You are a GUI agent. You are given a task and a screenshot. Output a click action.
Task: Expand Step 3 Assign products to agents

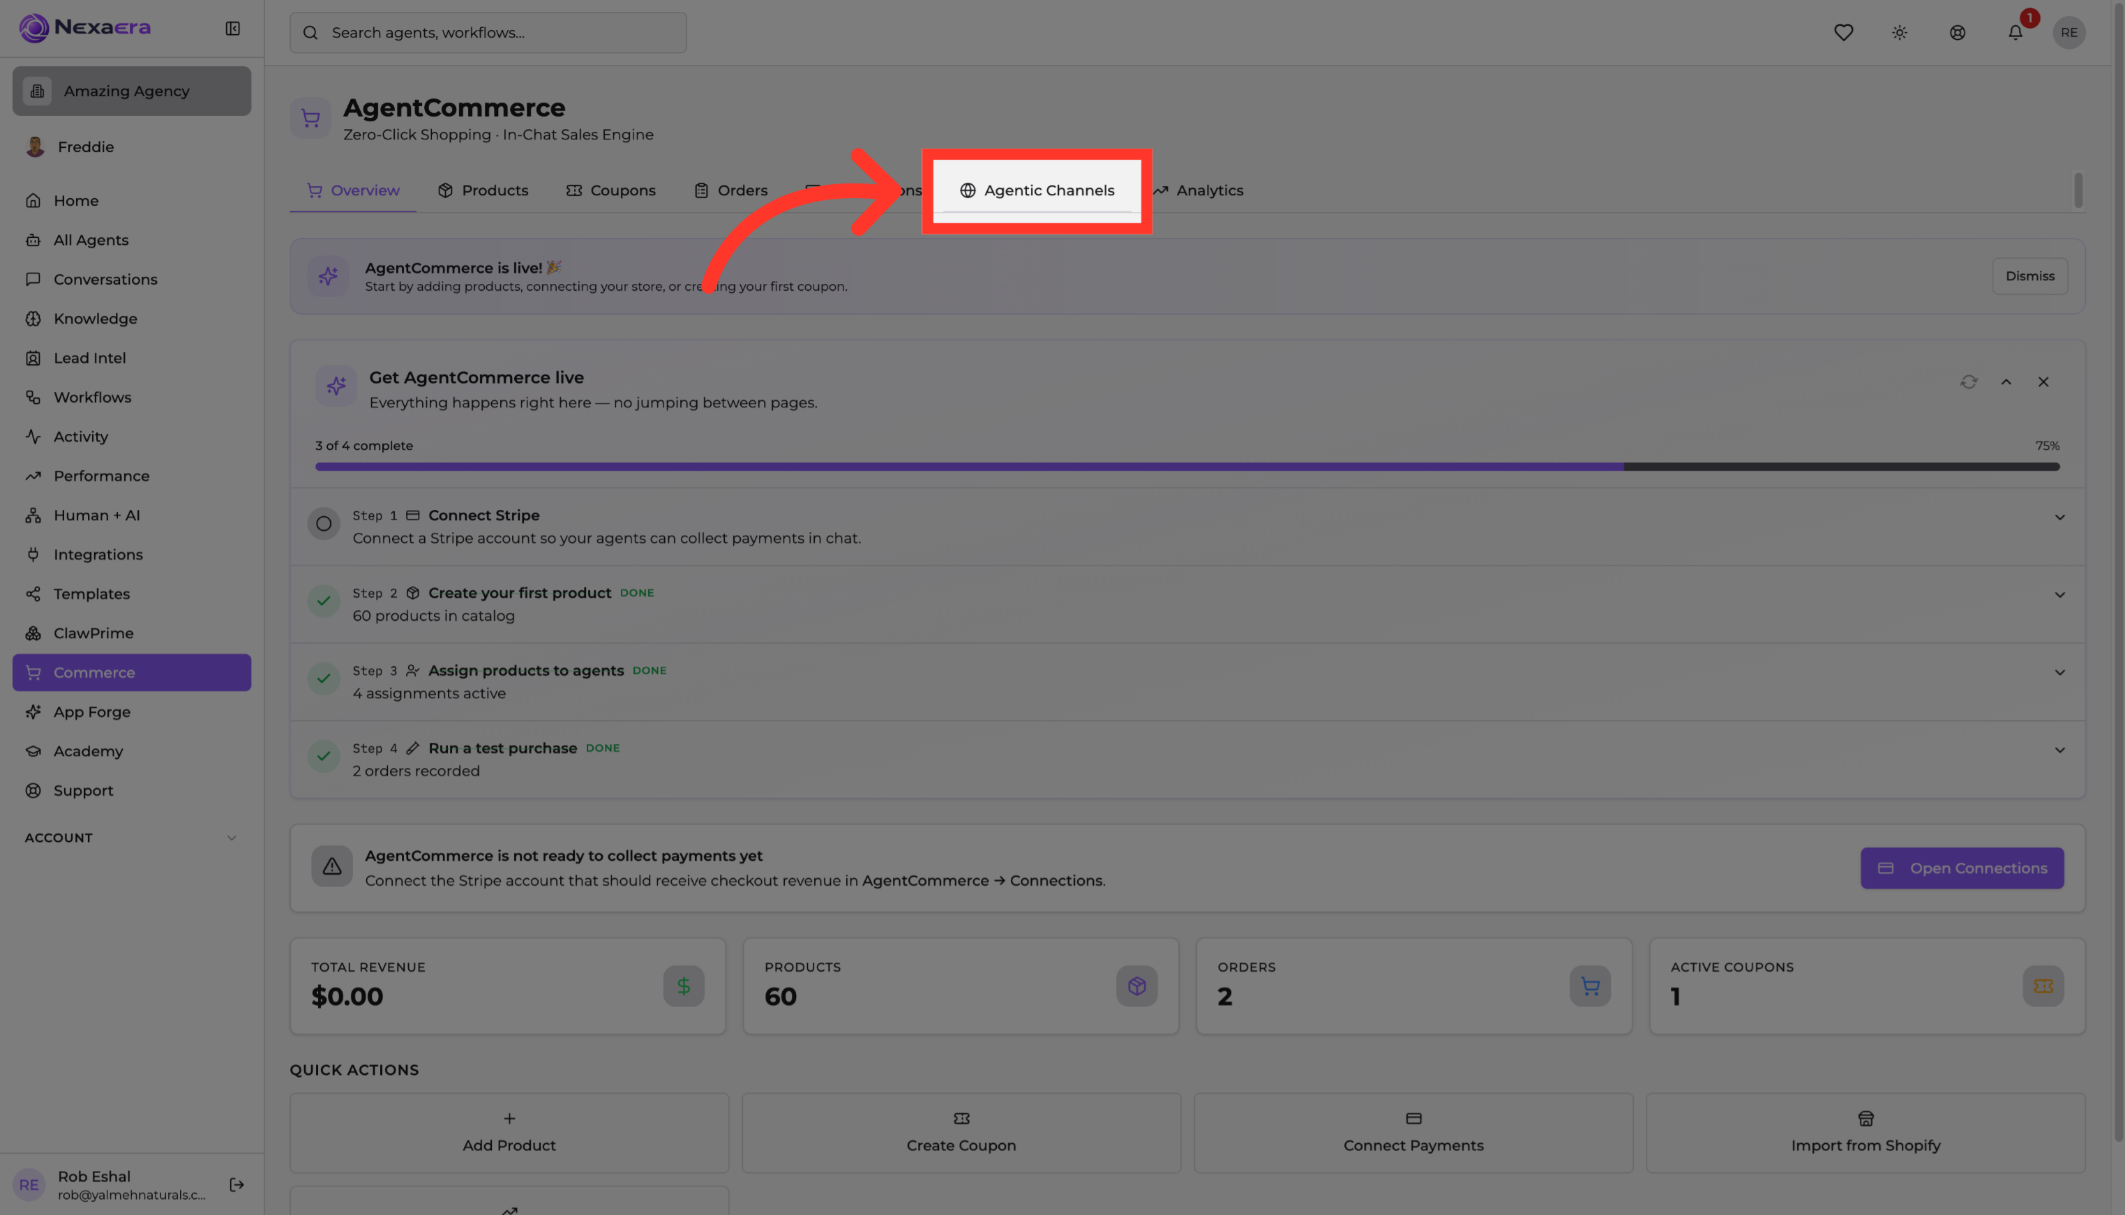[2059, 672]
